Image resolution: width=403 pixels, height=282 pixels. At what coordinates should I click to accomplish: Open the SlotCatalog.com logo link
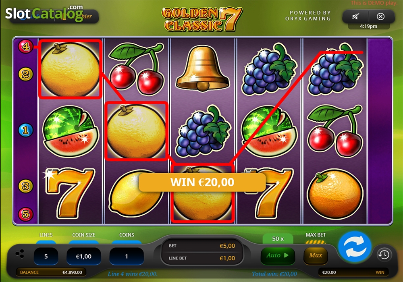44,13
